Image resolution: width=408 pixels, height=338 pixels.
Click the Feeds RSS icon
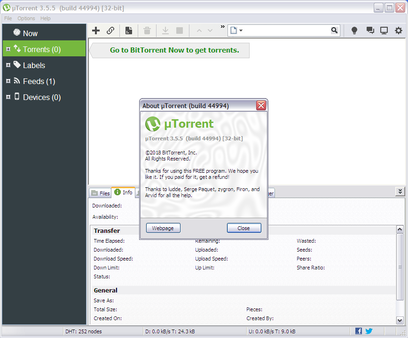[x=17, y=81]
